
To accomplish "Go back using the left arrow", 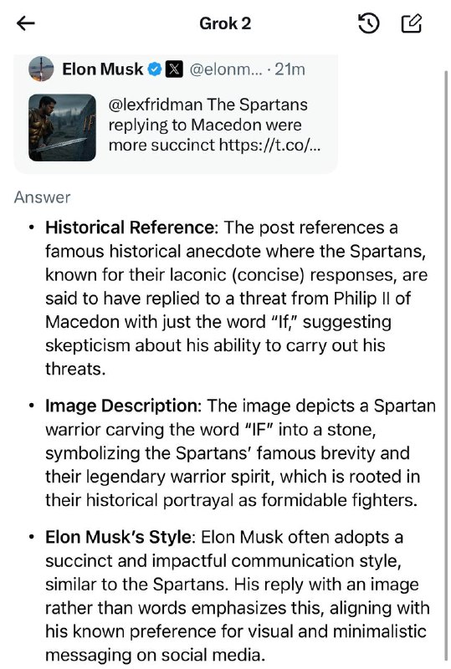I will click(x=25, y=23).
